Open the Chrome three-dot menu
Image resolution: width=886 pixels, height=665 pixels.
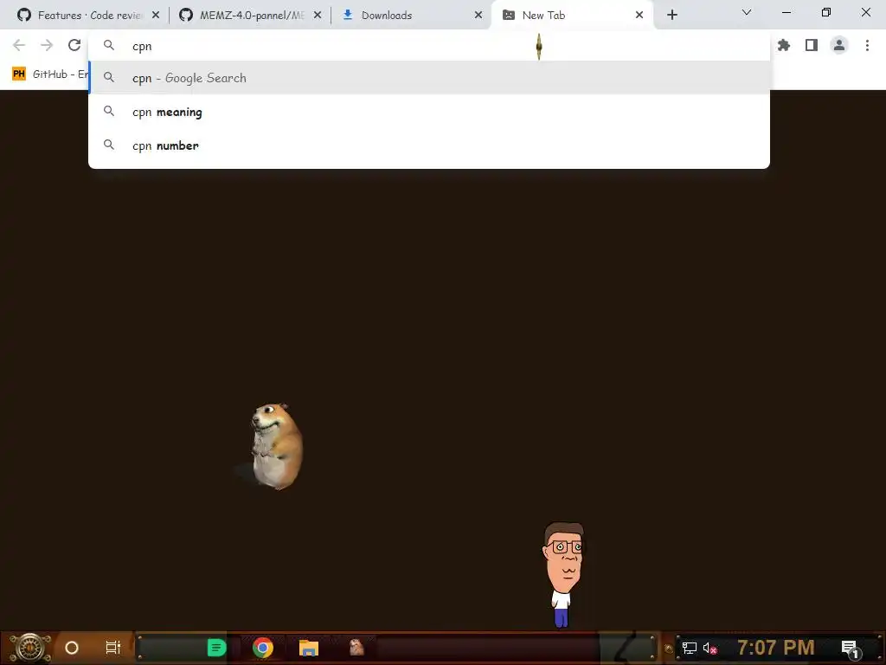867,45
